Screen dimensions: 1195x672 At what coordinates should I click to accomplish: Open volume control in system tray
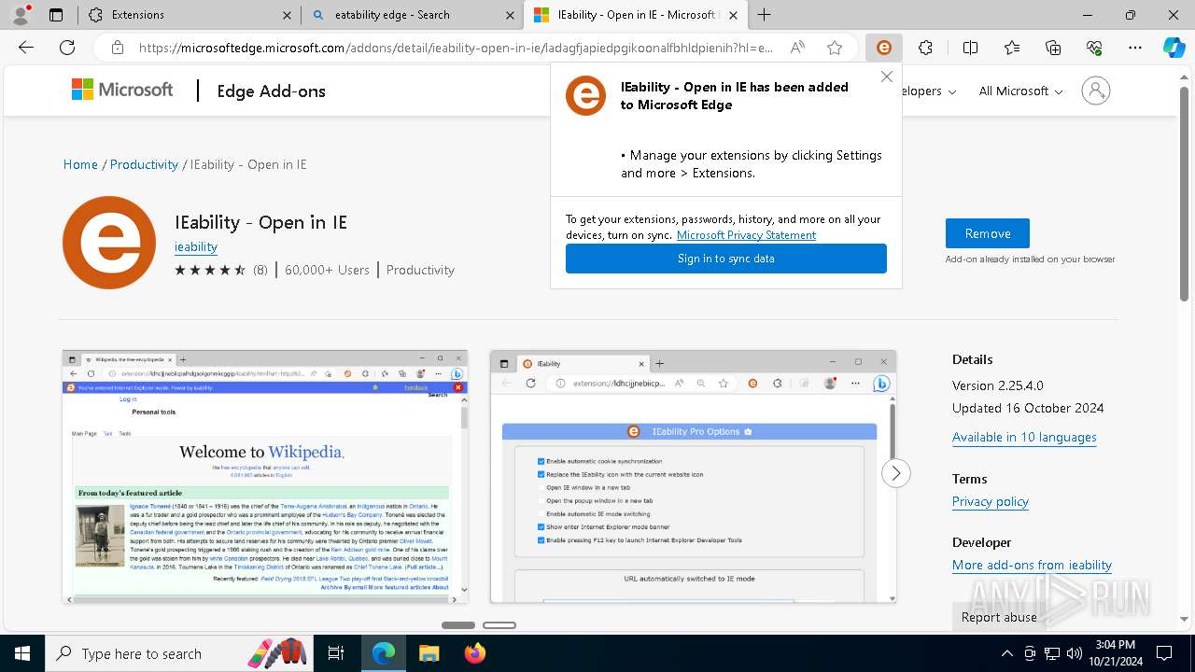point(1075,653)
